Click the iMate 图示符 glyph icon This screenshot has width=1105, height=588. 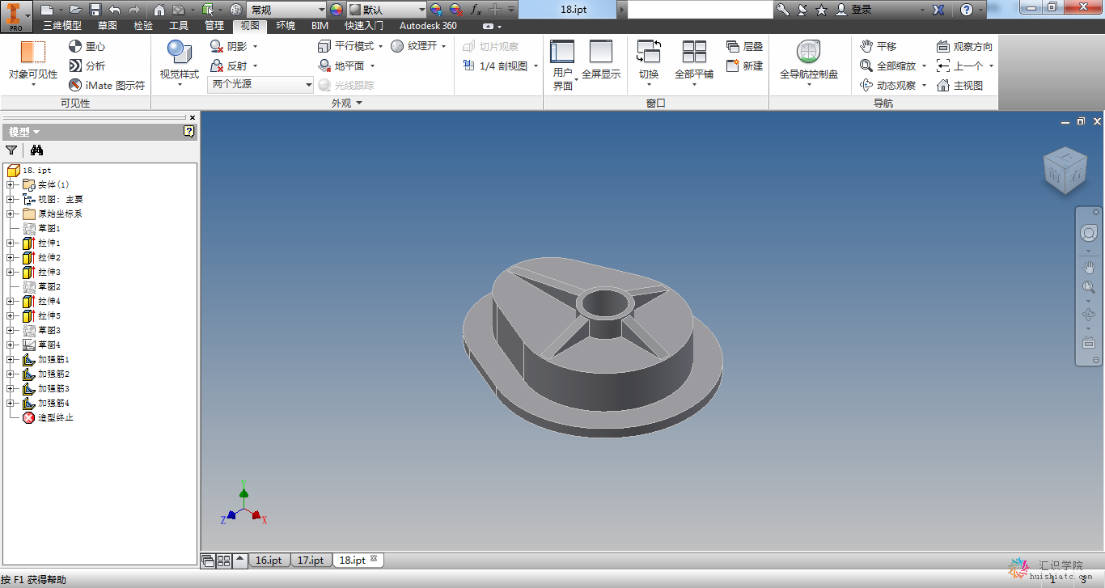click(x=75, y=85)
